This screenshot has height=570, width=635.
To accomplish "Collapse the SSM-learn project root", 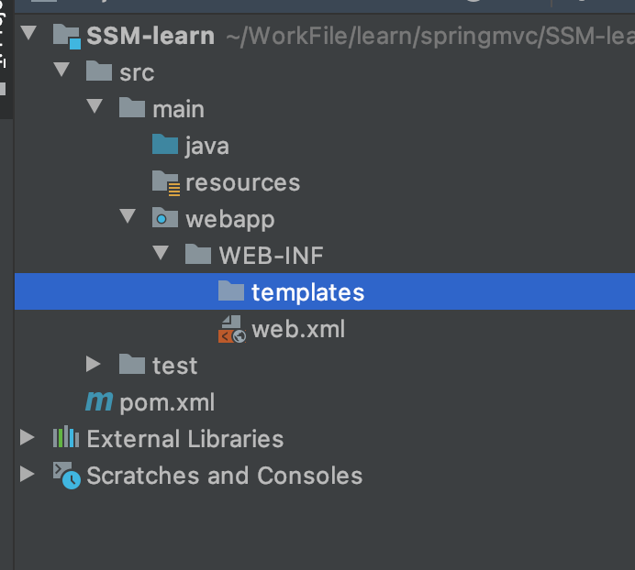I will (28, 35).
